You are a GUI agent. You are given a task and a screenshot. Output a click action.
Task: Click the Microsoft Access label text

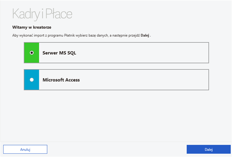tap(61, 80)
